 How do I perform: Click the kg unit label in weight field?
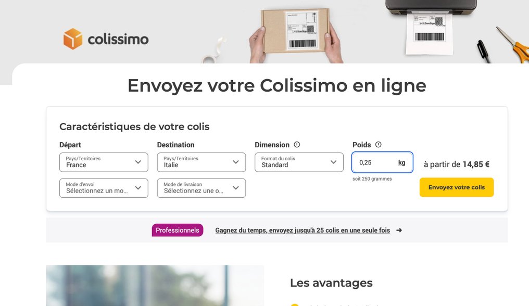(x=401, y=162)
